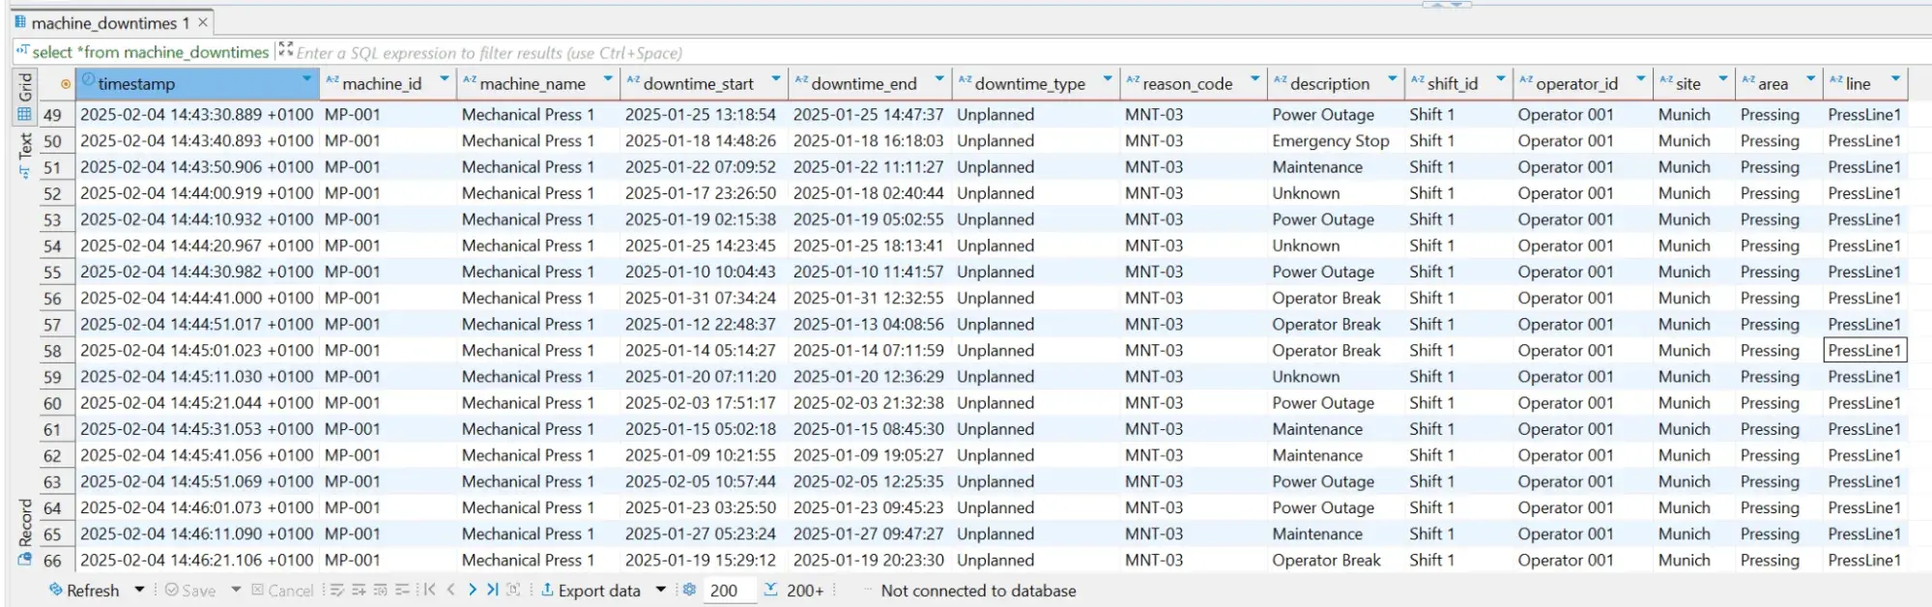Open the shift_id column filter dropdown
The width and height of the screenshot is (1932, 607).
(x=1501, y=79)
